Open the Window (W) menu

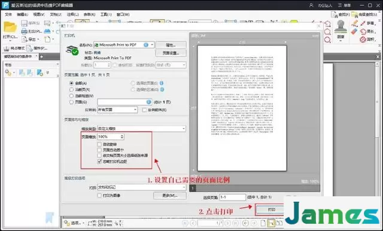pos(123,14)
